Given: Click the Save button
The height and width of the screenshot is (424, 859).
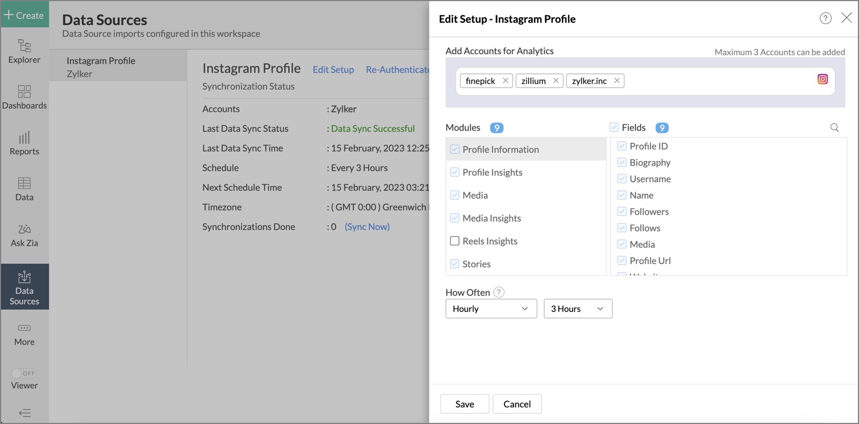Looking at the screenshot, I should 465,404.
